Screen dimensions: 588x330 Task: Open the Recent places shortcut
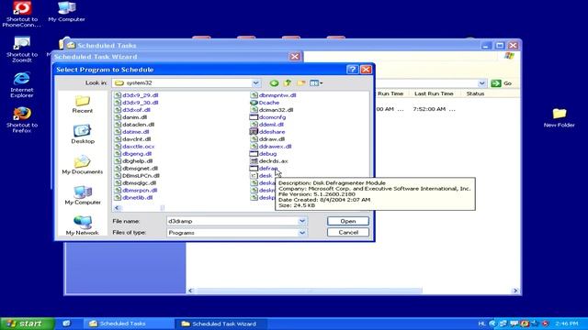pyautogui.click(x=83, y=104)
